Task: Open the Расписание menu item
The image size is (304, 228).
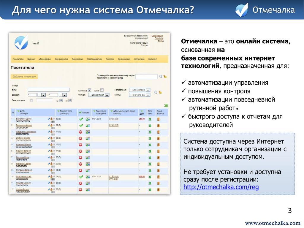Action: pyautogui.click(x=77, y=59)
